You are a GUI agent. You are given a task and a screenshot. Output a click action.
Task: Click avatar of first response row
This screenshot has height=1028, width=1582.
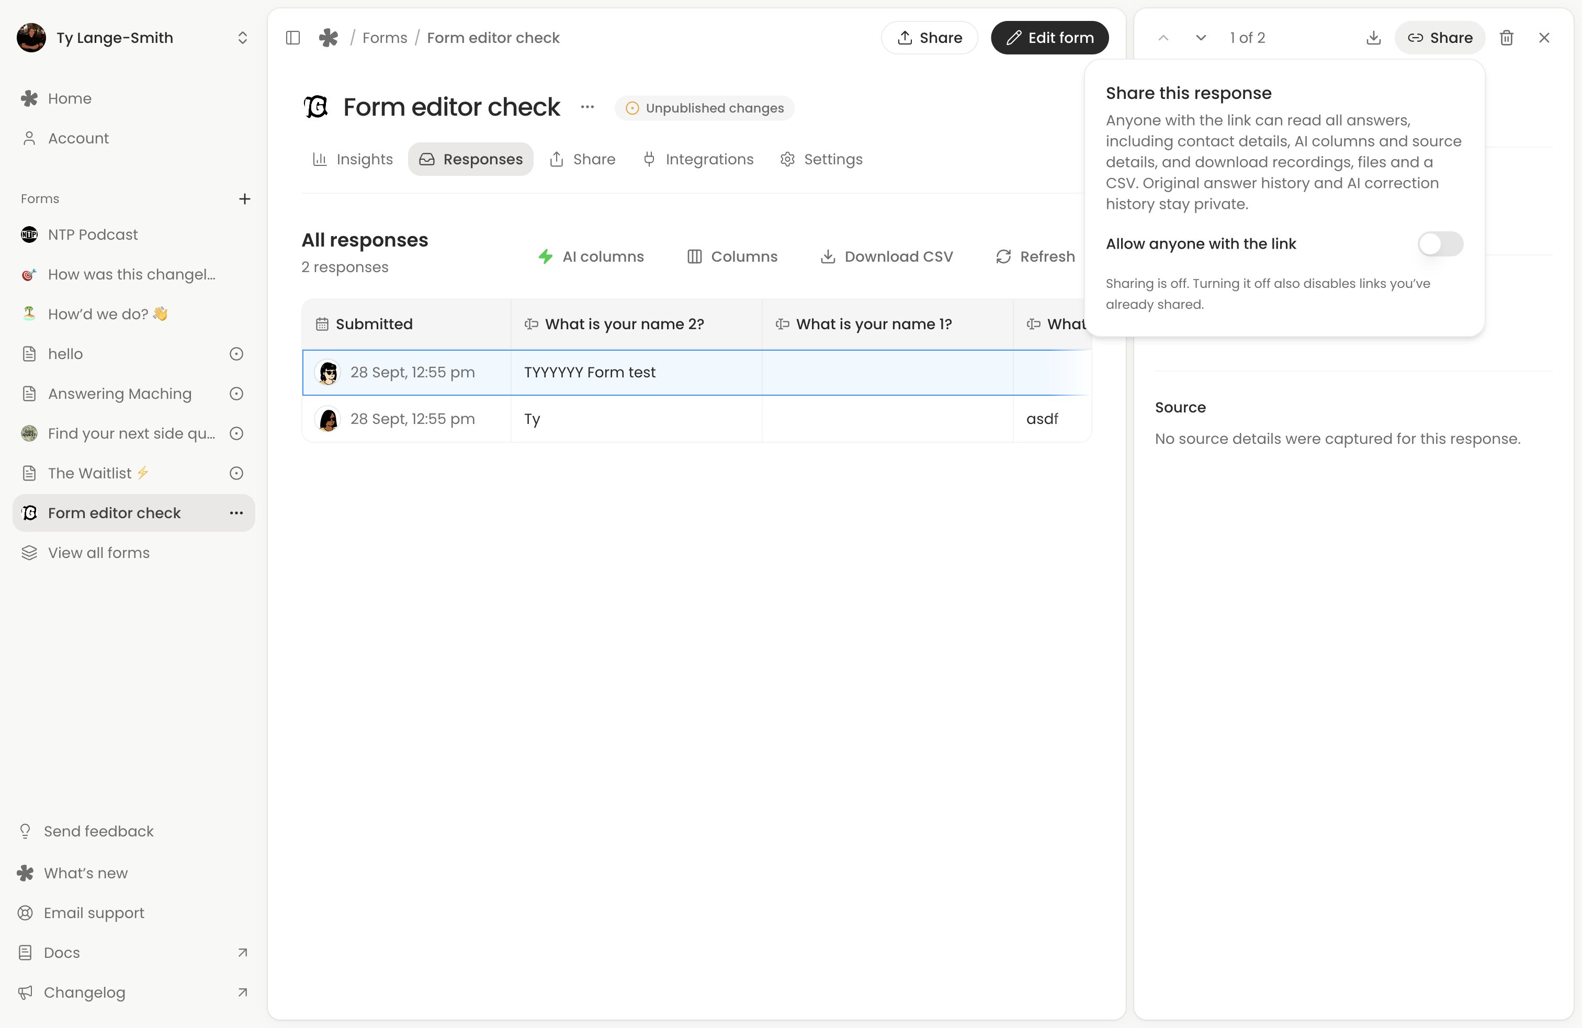click(327, 372)
